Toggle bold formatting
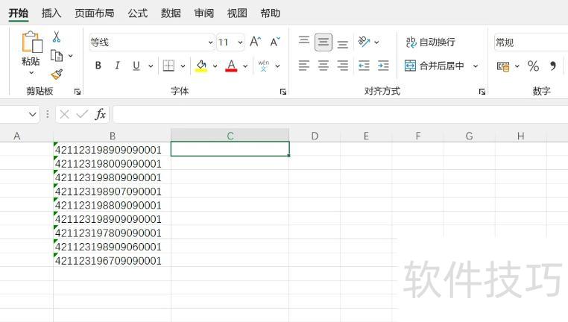Viewport: 568px width, 322px height. [98, 66]
